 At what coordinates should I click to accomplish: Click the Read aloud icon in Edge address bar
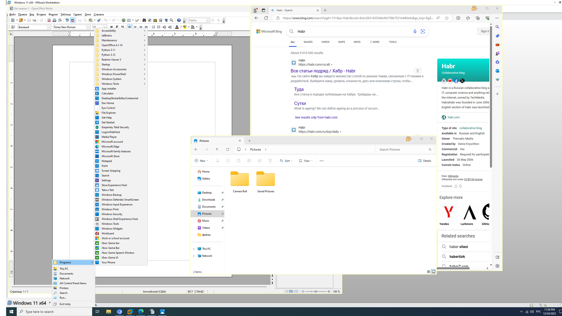coord(438,18)
